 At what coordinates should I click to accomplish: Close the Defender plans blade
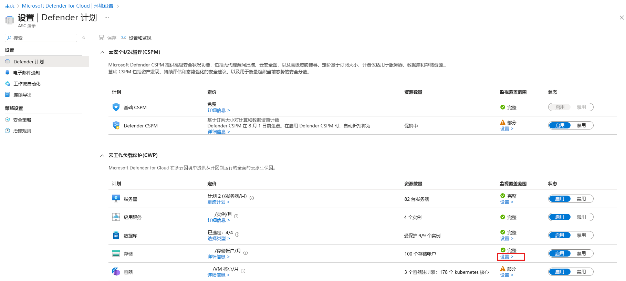coord(622,18)
